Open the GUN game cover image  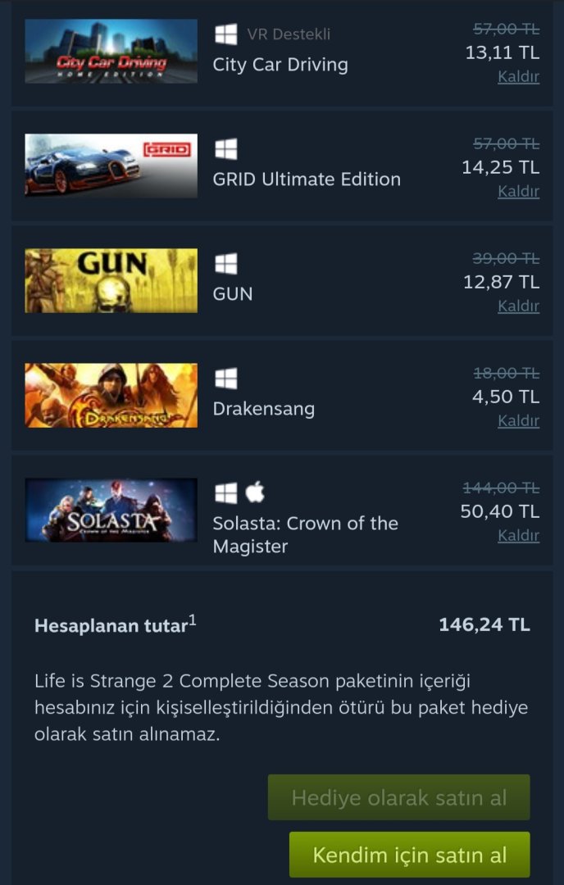(x=111, y=280)
